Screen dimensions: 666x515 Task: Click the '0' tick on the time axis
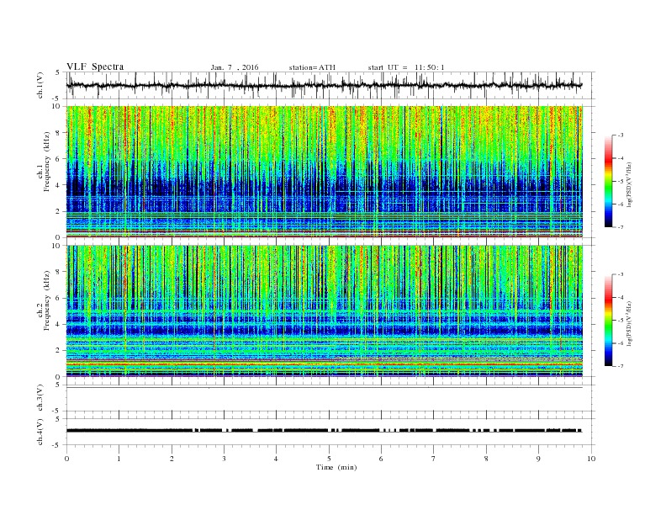[x=66, y=459]
